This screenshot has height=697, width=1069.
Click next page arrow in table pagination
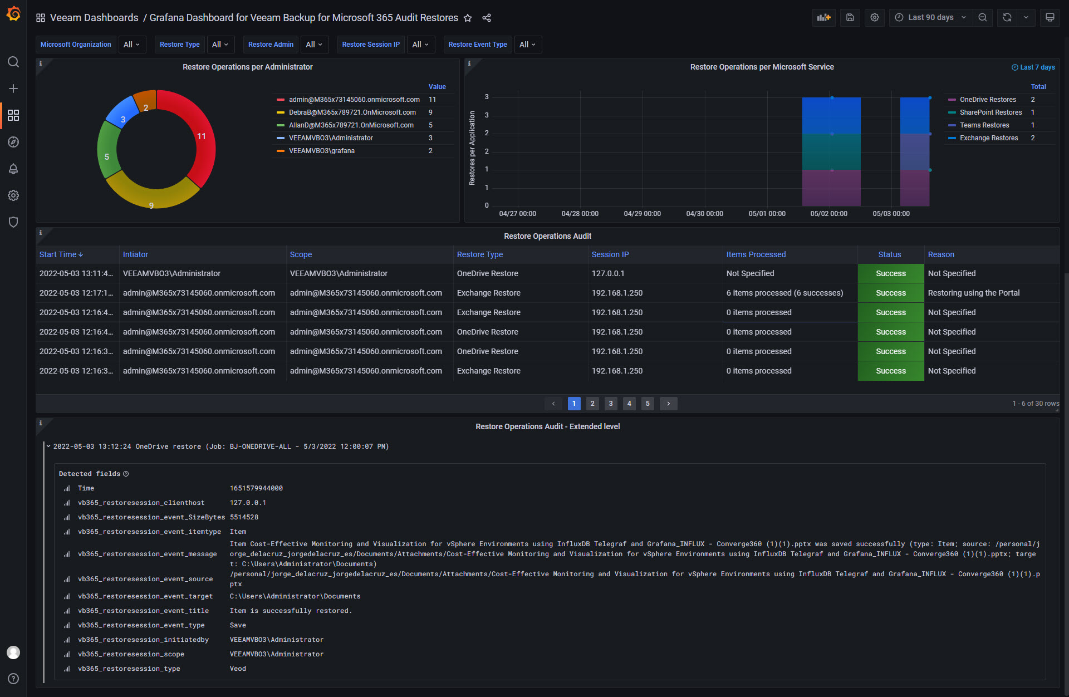pos(668,404)
